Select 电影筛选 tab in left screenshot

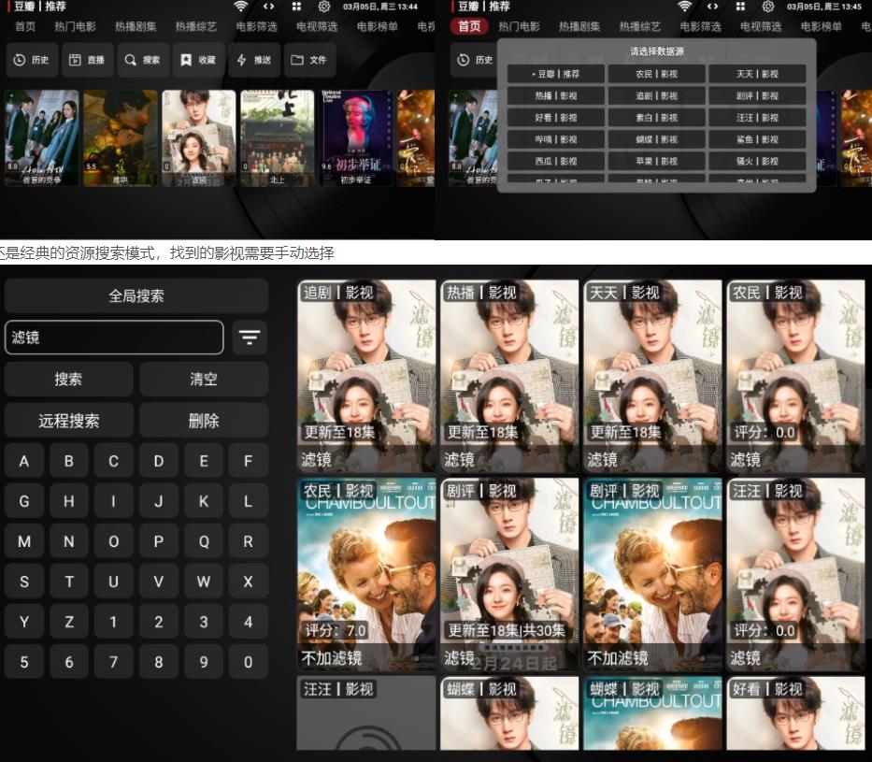point(256,26)
